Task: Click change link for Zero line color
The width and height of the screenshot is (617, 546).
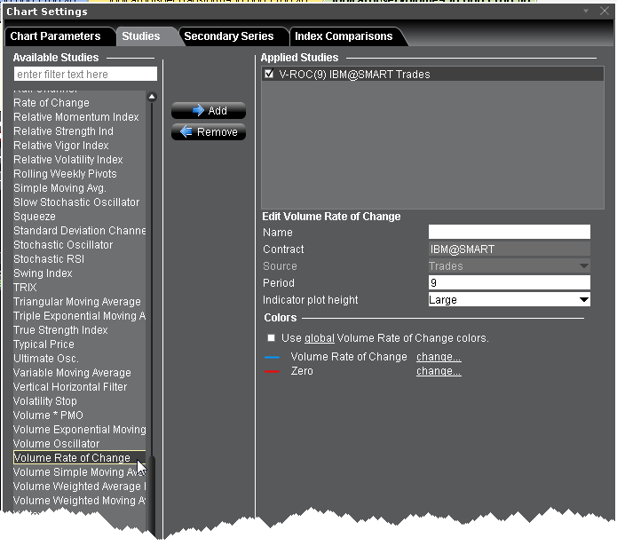Action: (439, 371)
